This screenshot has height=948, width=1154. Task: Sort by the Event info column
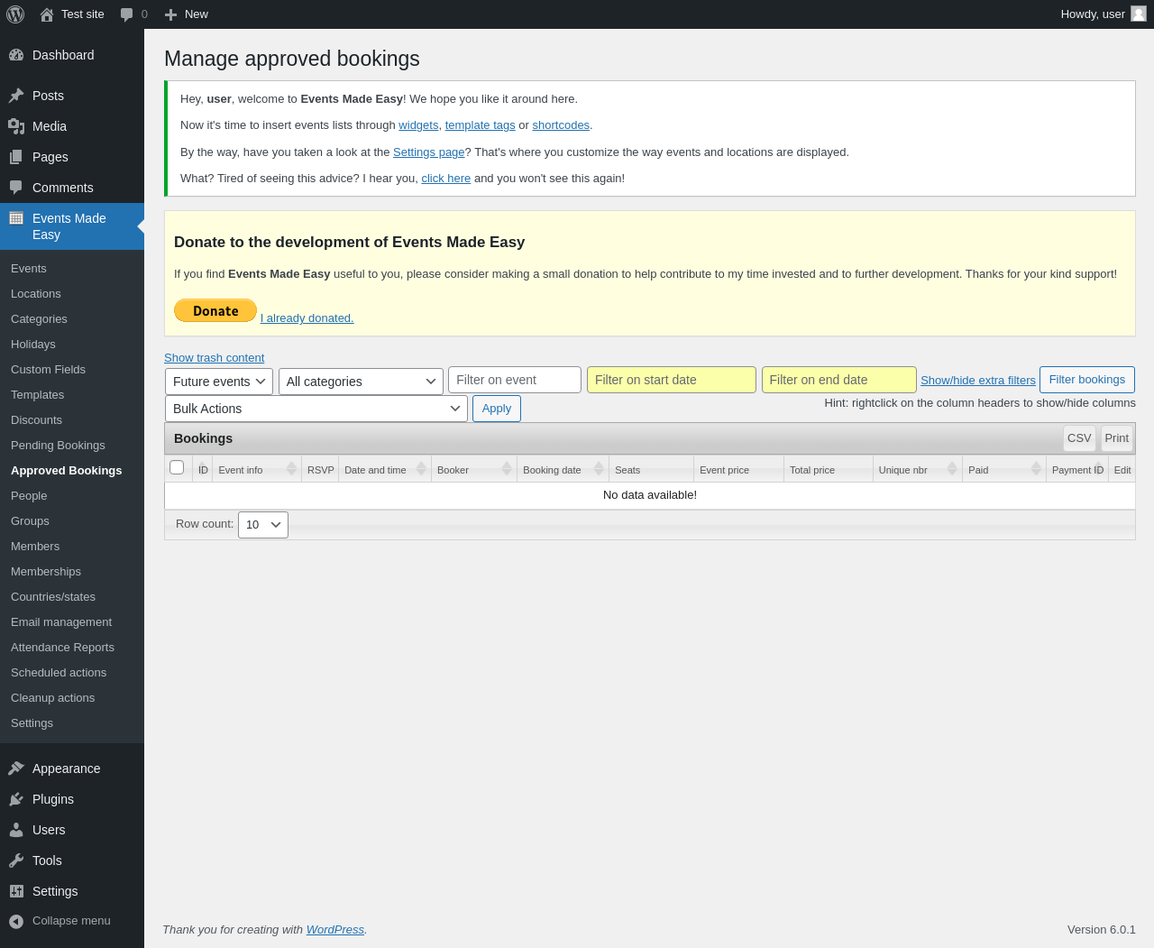pos(257,469)
